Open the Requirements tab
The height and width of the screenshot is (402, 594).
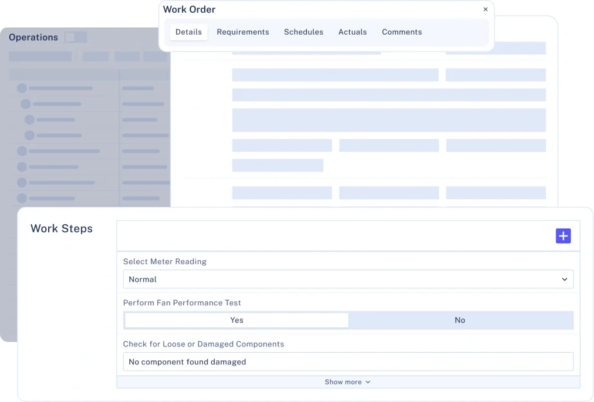click(x=242, y=32)
